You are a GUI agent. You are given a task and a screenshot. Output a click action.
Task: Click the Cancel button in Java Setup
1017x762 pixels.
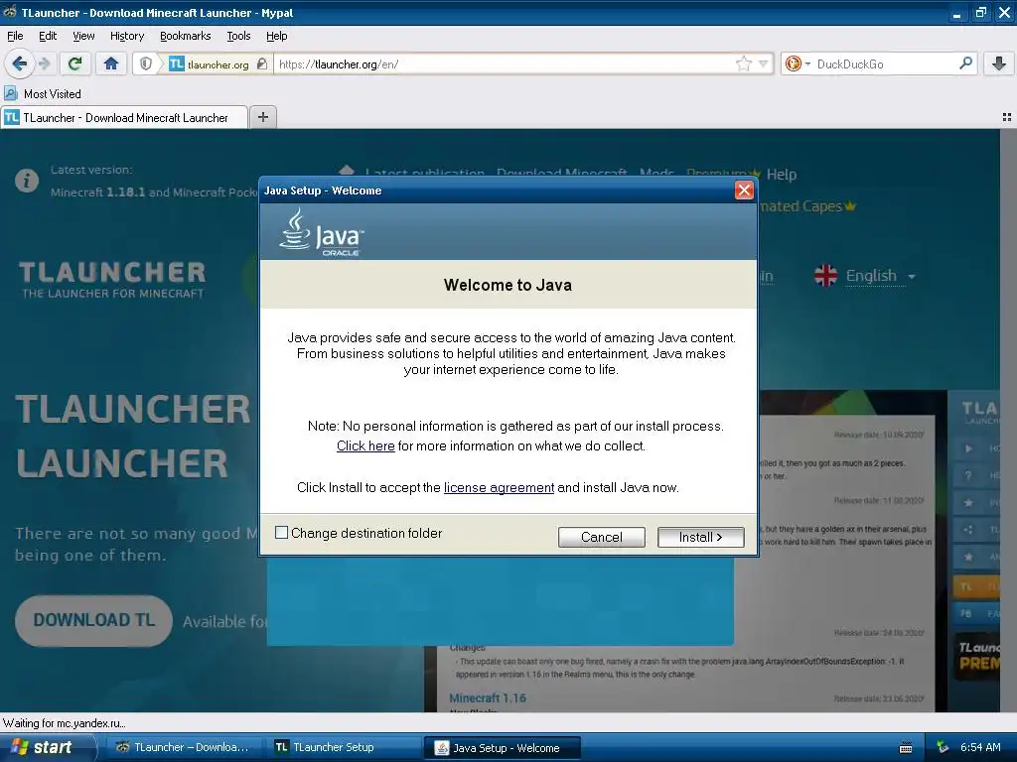click(601, 537)
